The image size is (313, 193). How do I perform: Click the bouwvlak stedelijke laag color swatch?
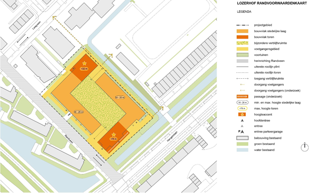(242, 31)
